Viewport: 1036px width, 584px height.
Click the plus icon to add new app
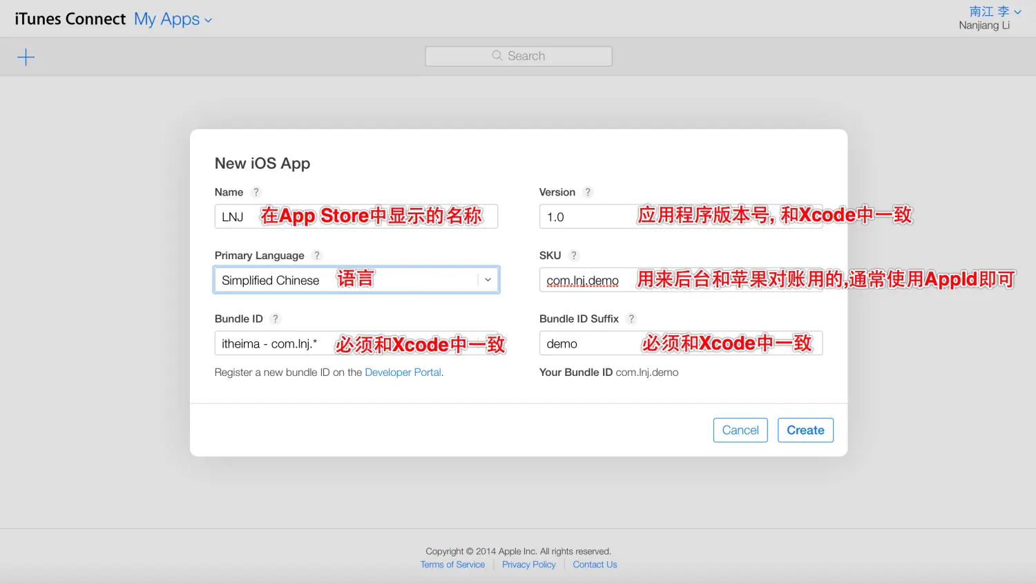(x=26, y=57)
